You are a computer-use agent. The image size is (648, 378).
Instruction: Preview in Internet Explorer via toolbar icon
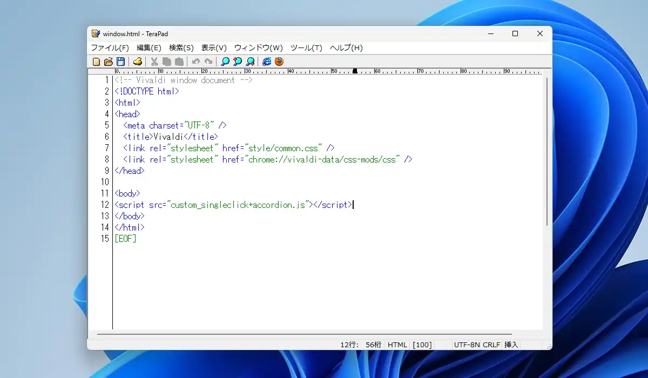tap(267, 62)
